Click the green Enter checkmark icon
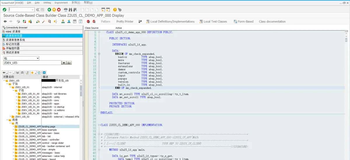350x160 pixels. coord(4,10)
